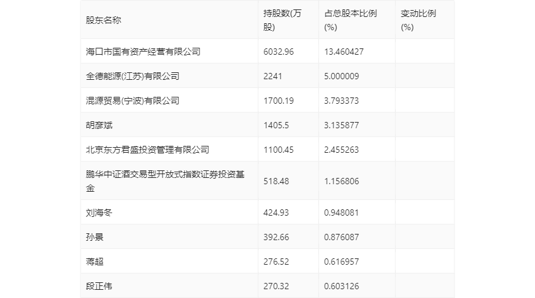Viewport: 535px width, 298px height.
Task: Click percentage value 1.156806
Action: point(342,181)
